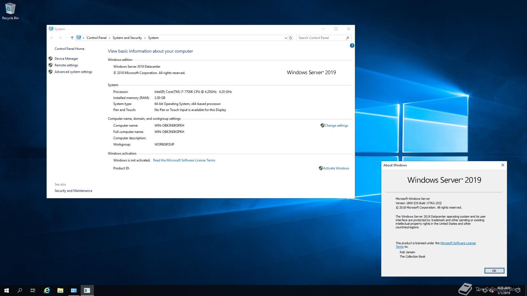Open File Explorer from taskbar
Screen dimensions: 527x296
tap(60, 291)
